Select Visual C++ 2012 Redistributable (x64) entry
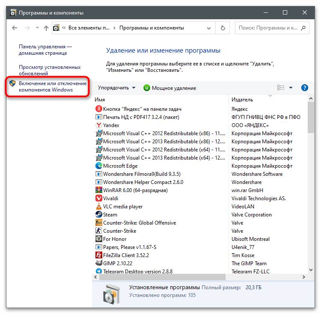 click(x=164, y=150)
